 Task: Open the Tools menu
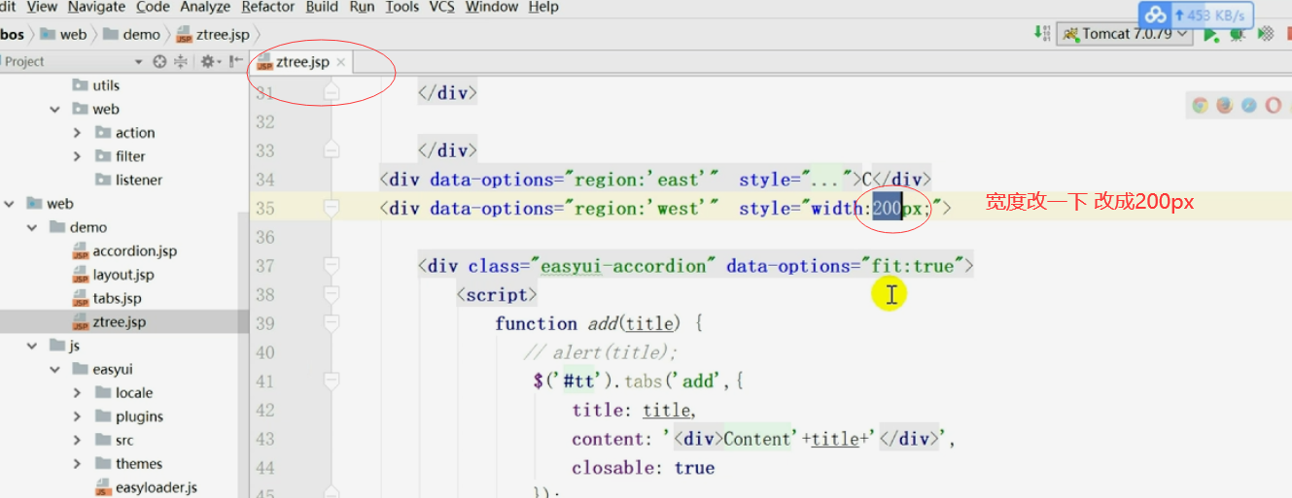(402, 7)
